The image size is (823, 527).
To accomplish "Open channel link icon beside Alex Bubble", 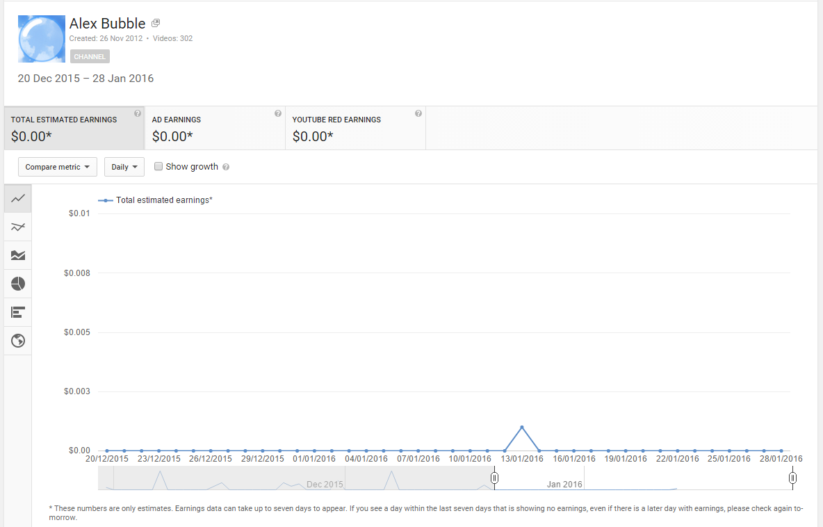I will pos(156,23).
